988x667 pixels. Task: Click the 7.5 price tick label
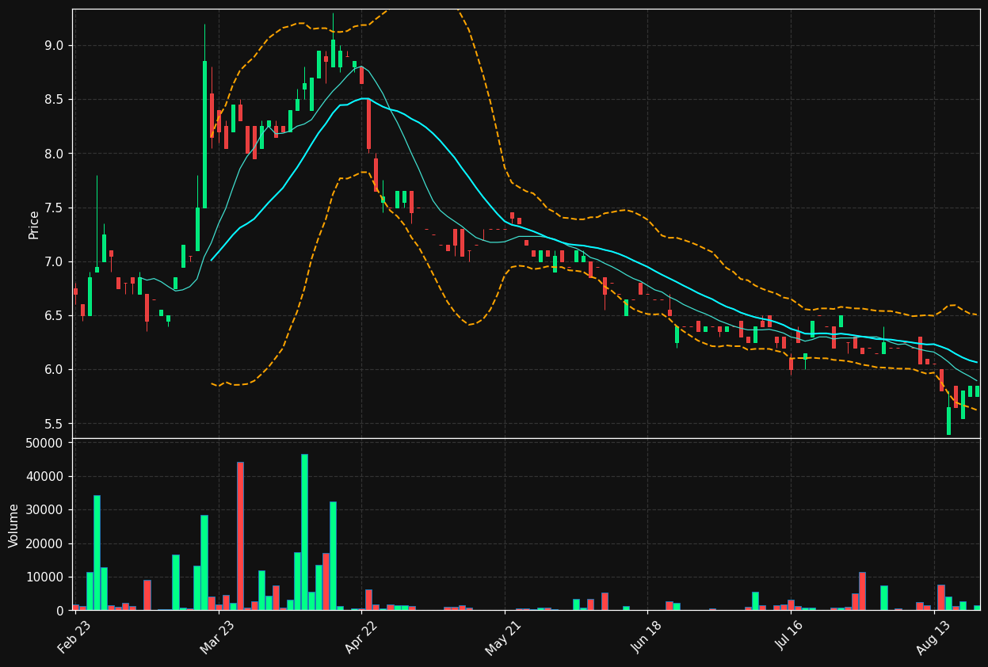[x=54, y=208]
